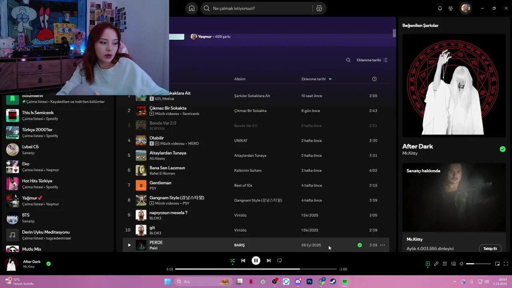This screenshot has width=512, height=288.
Task: Open BLOK3 artist link under 'git'
Action: click(x=155, y=233)
